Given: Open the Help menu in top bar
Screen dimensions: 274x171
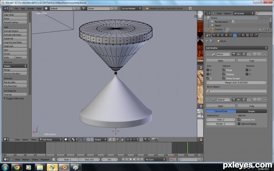Looking at the screenshot, I should click(x=39, y=8).
